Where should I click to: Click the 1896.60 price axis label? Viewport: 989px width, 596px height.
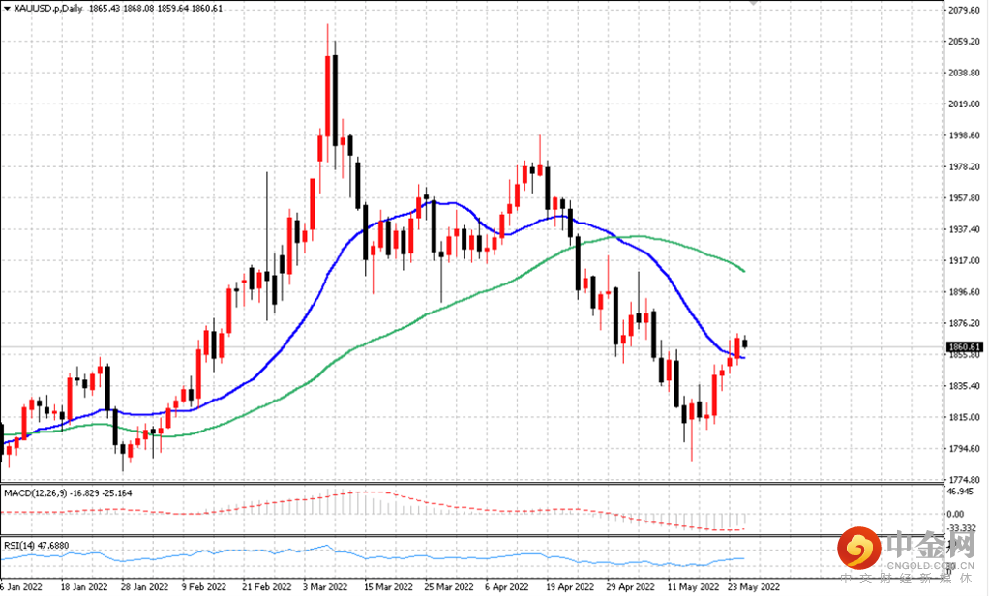click(965, 292)
